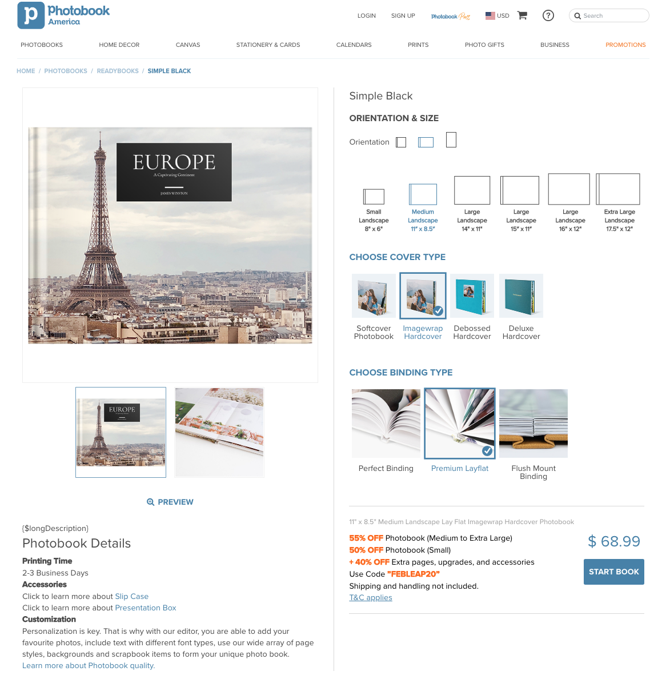Click the Search input field
Screen dimensions: 670x679
(609, 15)
